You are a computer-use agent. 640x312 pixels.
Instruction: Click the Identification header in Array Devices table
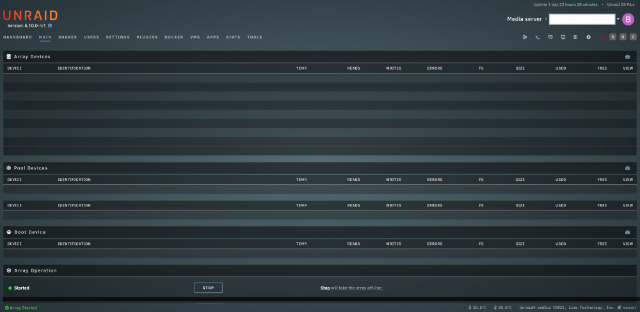pos(74,68)
